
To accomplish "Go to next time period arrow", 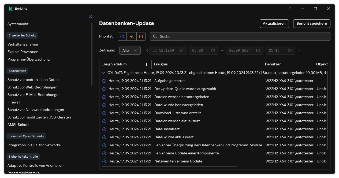I will click(299, 50).
